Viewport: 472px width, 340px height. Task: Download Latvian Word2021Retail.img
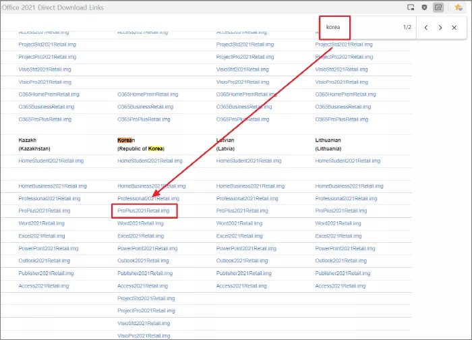[239, 223]
